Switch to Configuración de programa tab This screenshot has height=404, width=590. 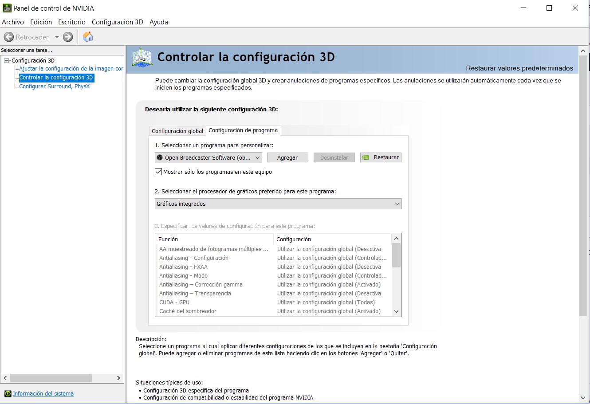[243, 130]
